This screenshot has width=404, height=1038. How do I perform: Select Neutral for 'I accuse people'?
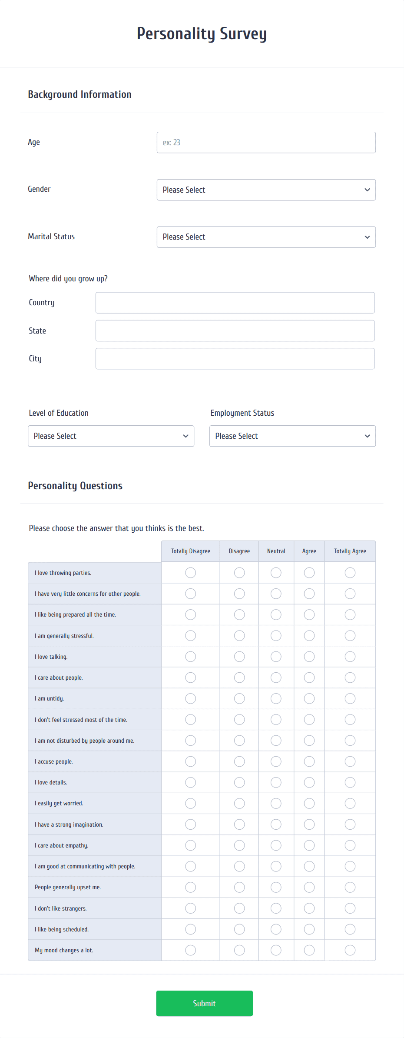click(x=276, y=761)
